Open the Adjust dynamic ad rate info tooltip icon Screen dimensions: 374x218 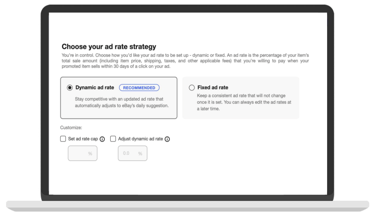coord(167,139)
